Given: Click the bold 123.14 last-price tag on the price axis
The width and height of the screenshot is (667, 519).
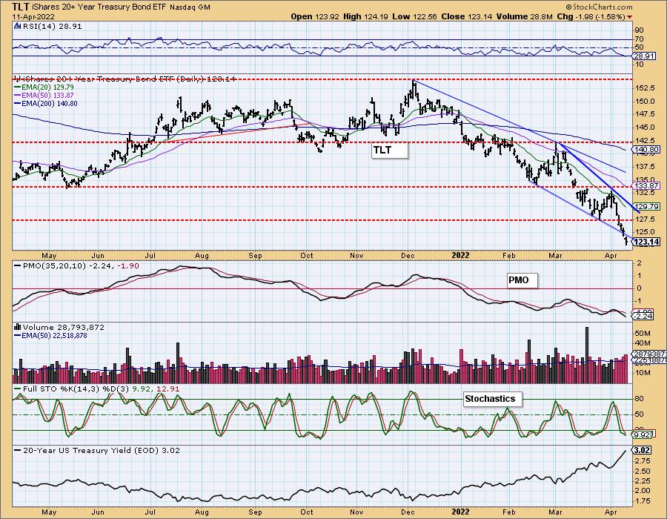Looking at the screenshot, I should point(646,242).
